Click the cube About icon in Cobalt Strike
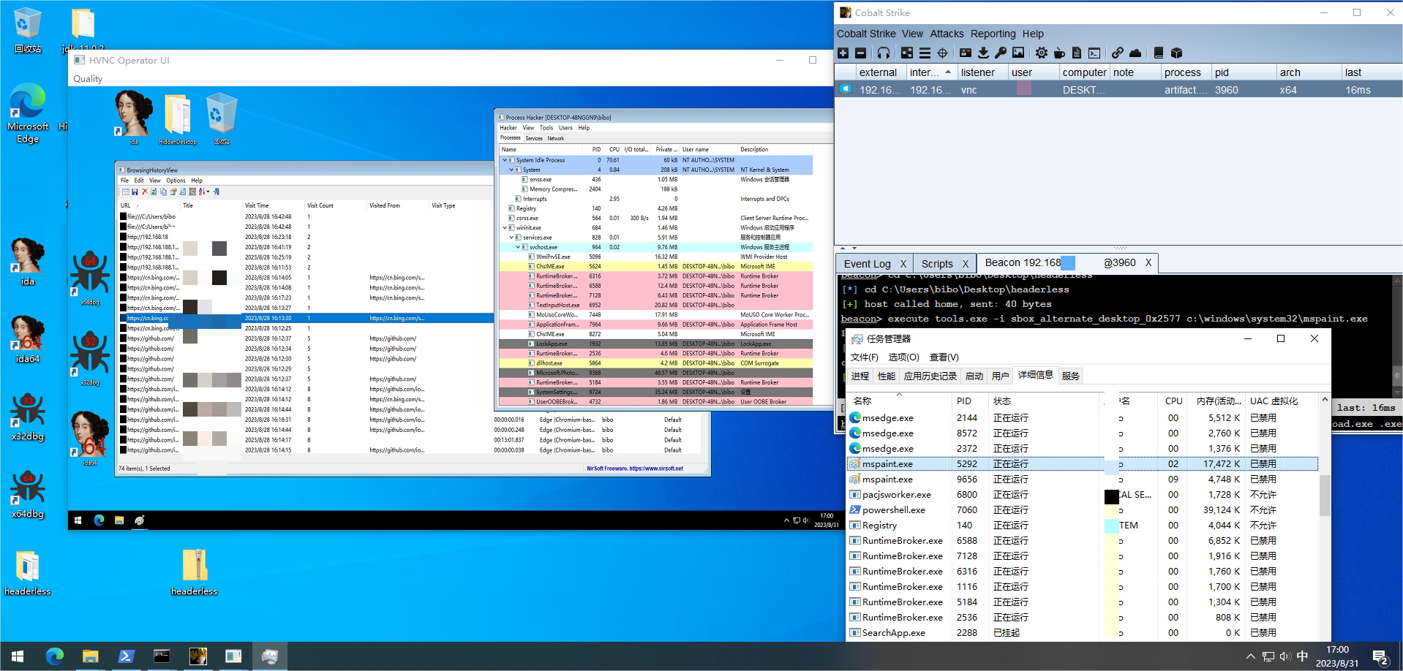Image resolution: width=1403 pixels, height=671 pixels. click(x=1176, y=53)
